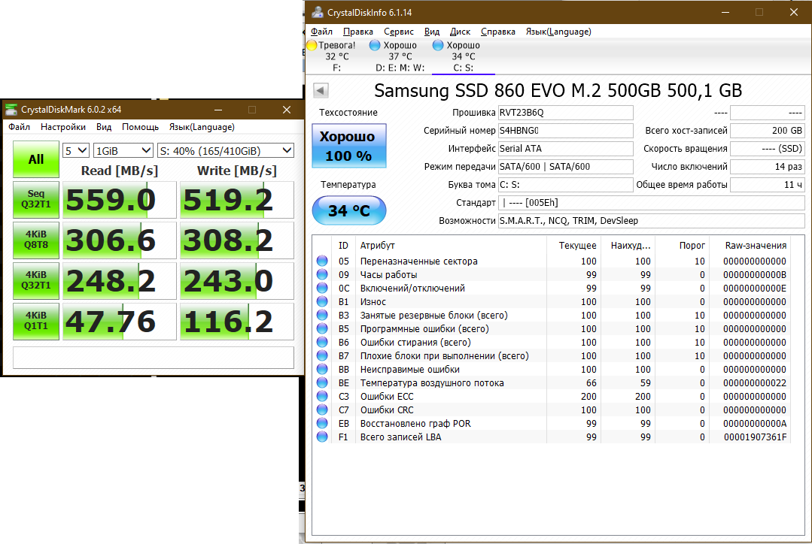Click status orb for attribute B6 Ошибки стирания
Image resolution: width=812 pixels, height=544 pixels.
[322, 342]
